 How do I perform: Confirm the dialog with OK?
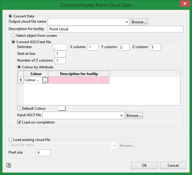(x=144, y=165)
